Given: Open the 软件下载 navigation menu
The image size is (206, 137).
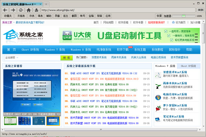Looking at the screenshot, I should tap(123, 50).
